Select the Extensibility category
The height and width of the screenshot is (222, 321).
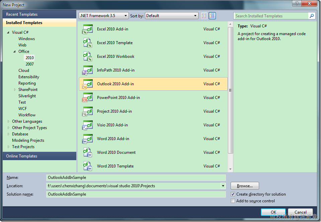29,77
